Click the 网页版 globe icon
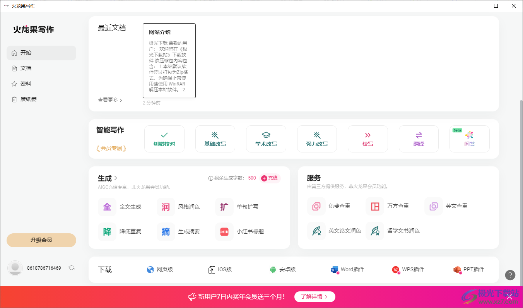Image resolution: width=523 pixels, height=308 pixels. pos(150,270)
